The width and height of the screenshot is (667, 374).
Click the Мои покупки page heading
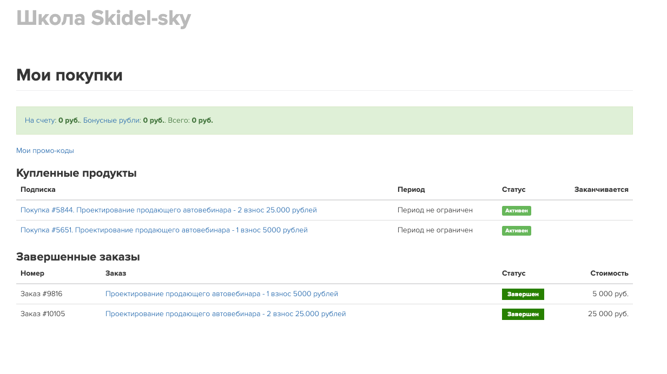click(69, 75)
